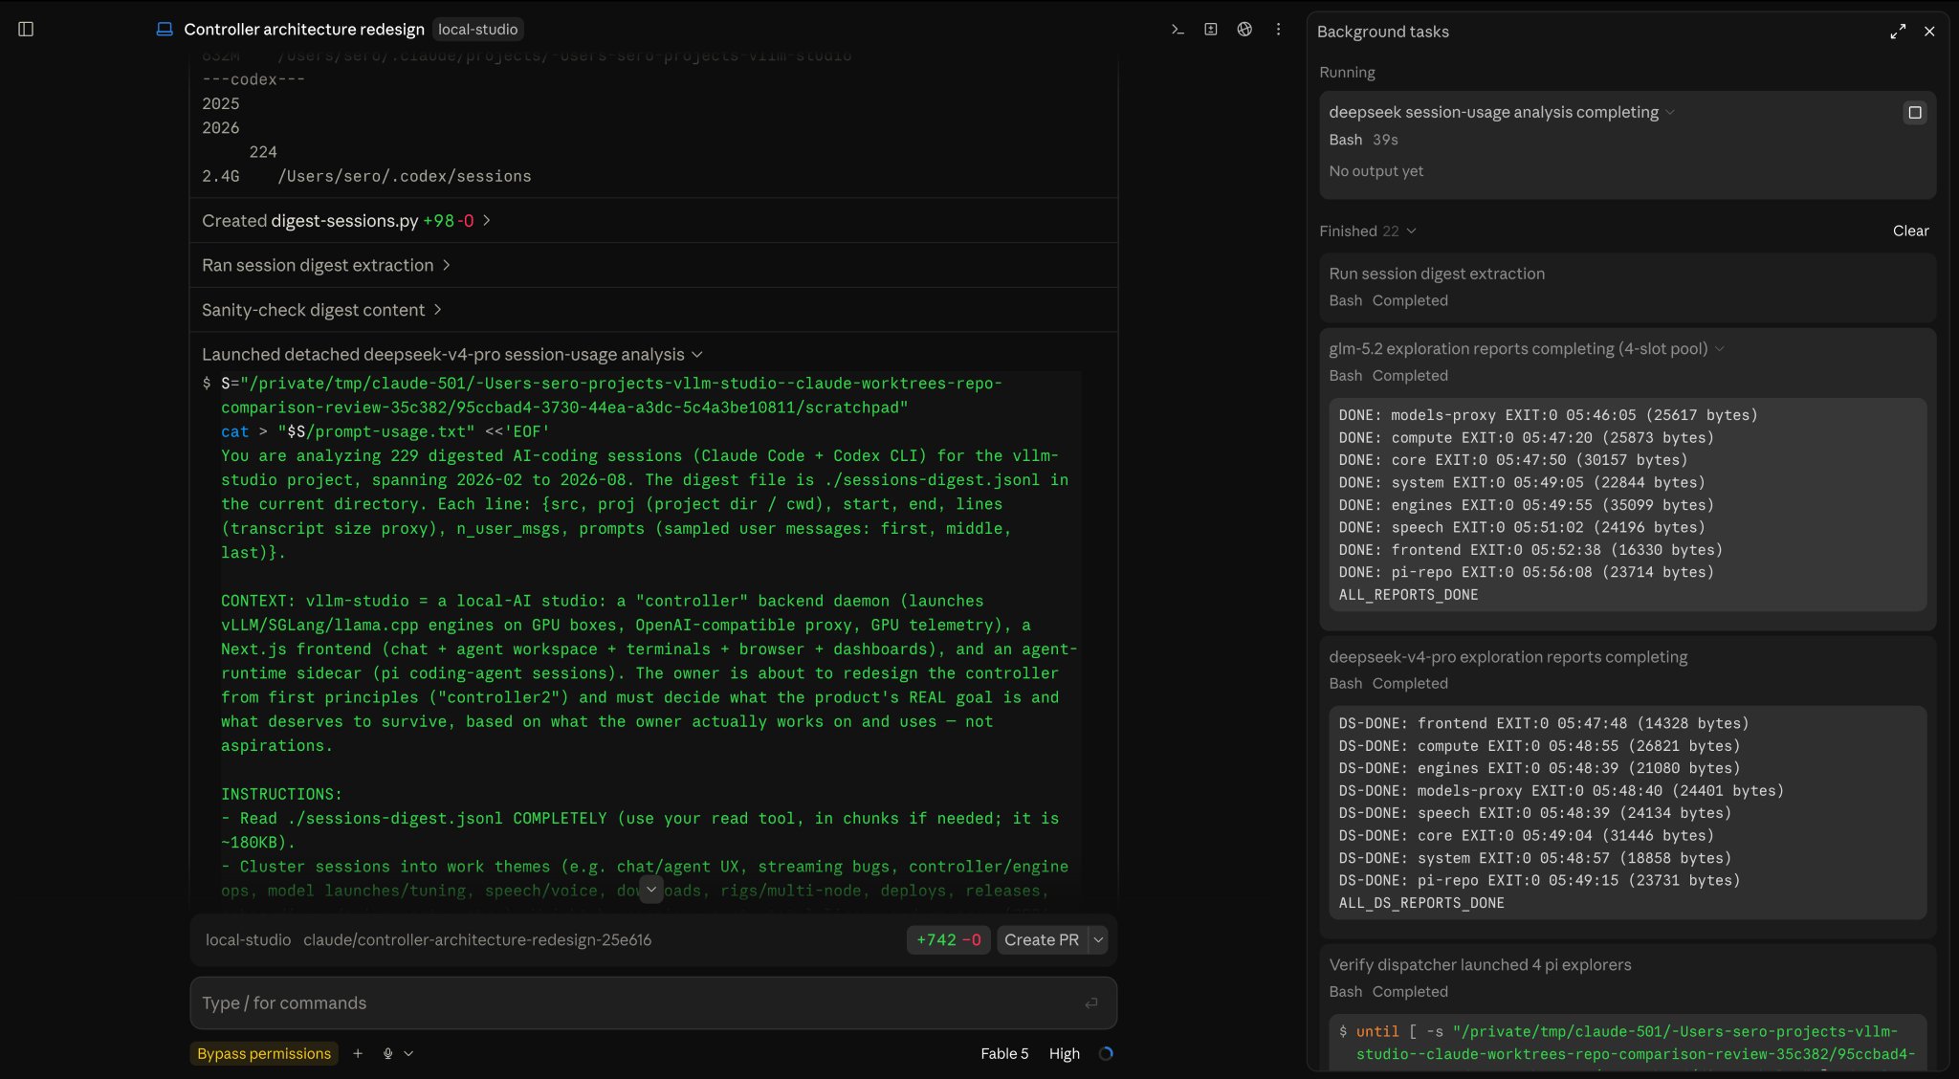Open the terminal panel icon
Image resolution: width=1959 pixels, height=1079 pixels.
(x=1178, y=30)
